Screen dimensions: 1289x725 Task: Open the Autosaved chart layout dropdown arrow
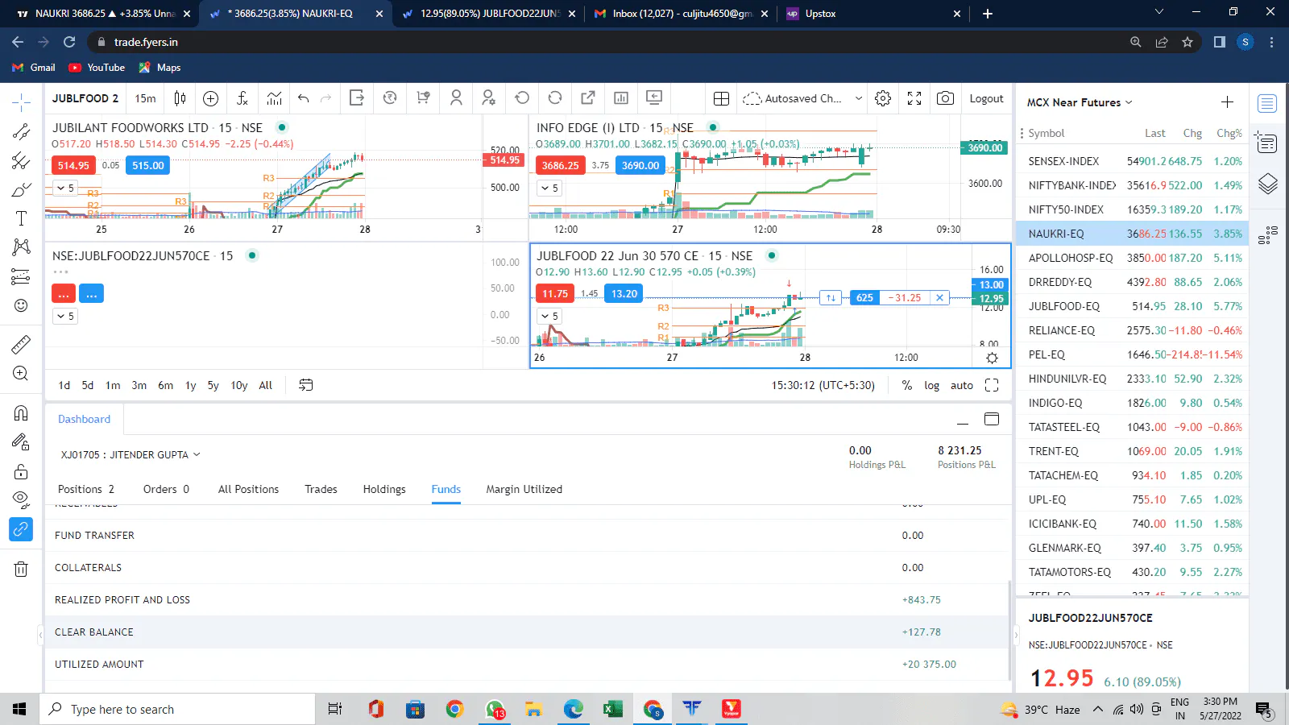pos(859,98)
